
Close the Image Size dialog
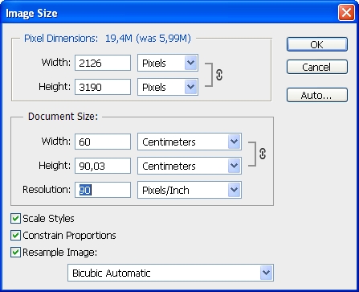coord(346,13)
